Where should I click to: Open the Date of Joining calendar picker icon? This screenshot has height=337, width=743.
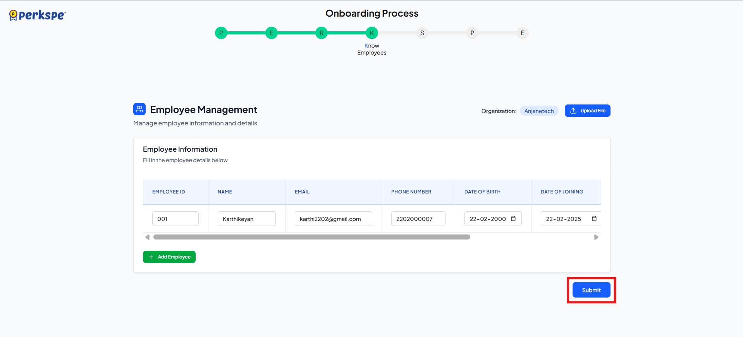click(594, 219)
